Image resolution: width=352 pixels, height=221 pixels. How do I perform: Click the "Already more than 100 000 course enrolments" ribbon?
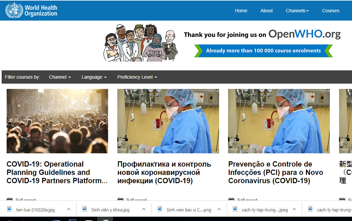coord(263,51)
